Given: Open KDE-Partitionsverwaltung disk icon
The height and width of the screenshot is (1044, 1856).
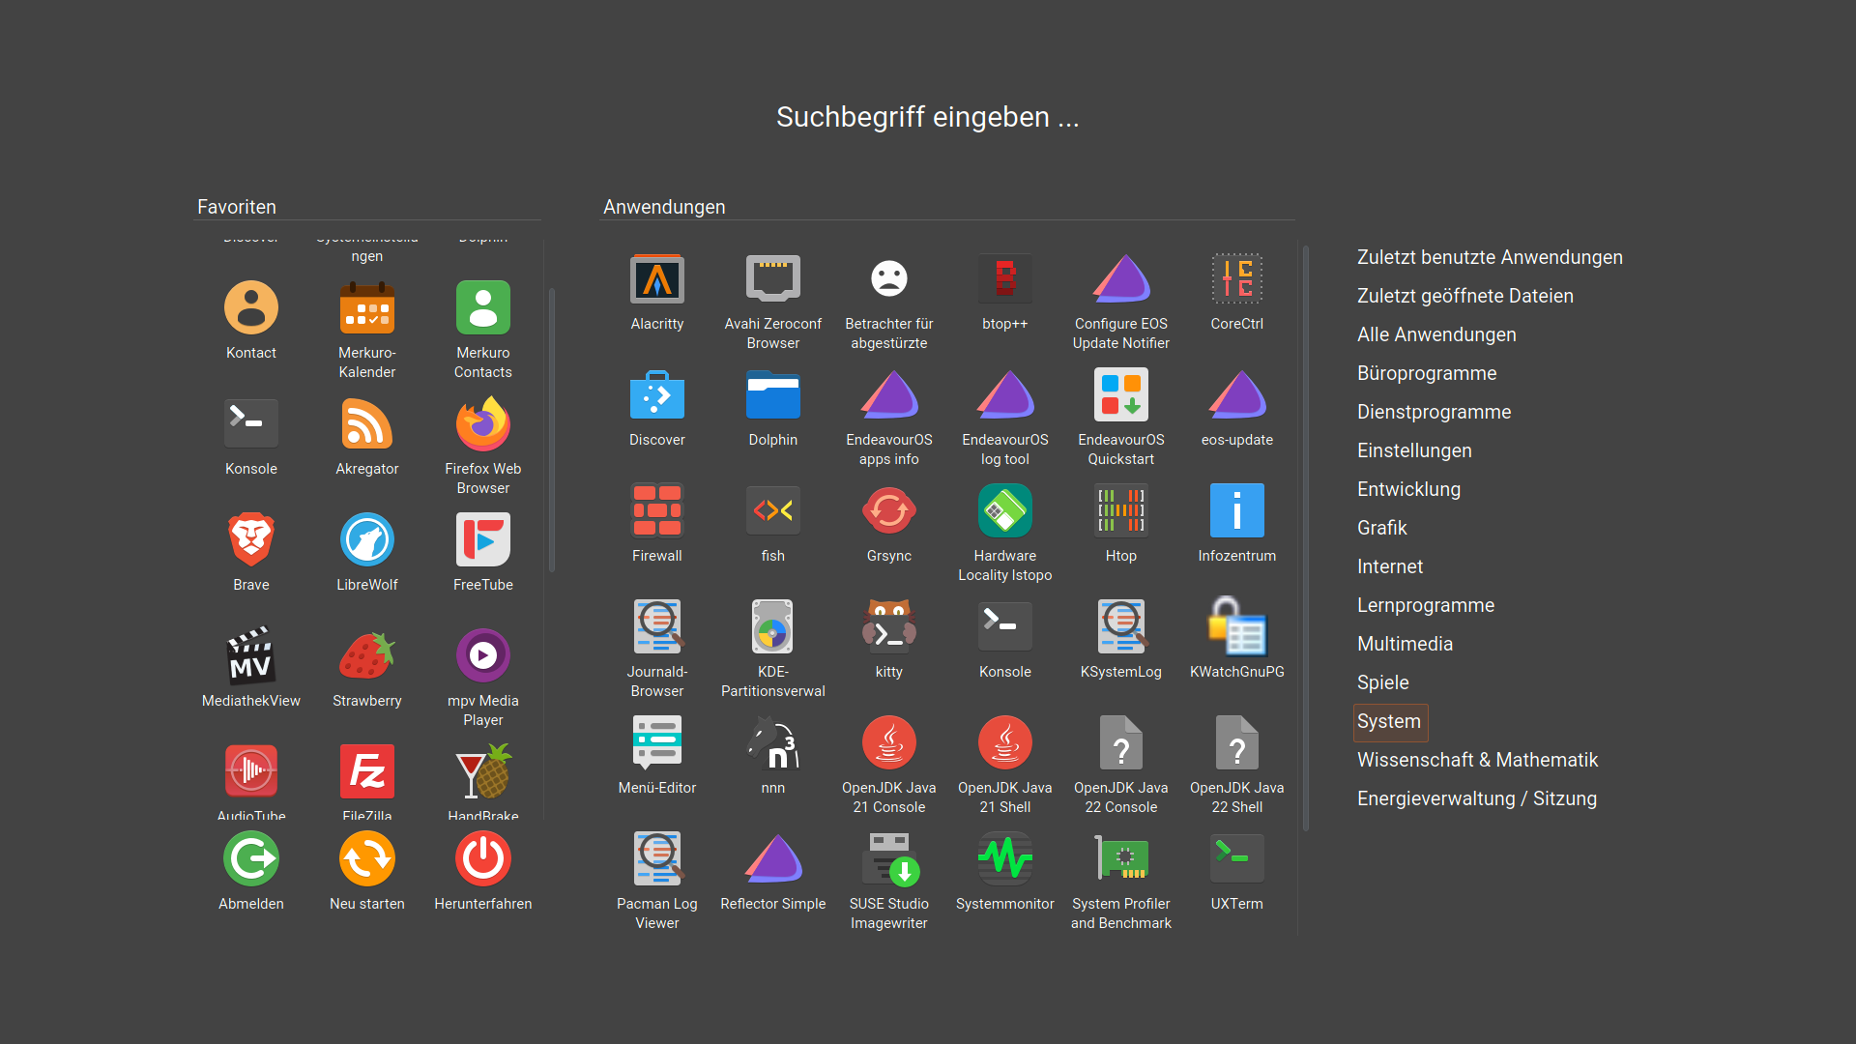Looking at the screenshot, I should (x=772, y=628).
